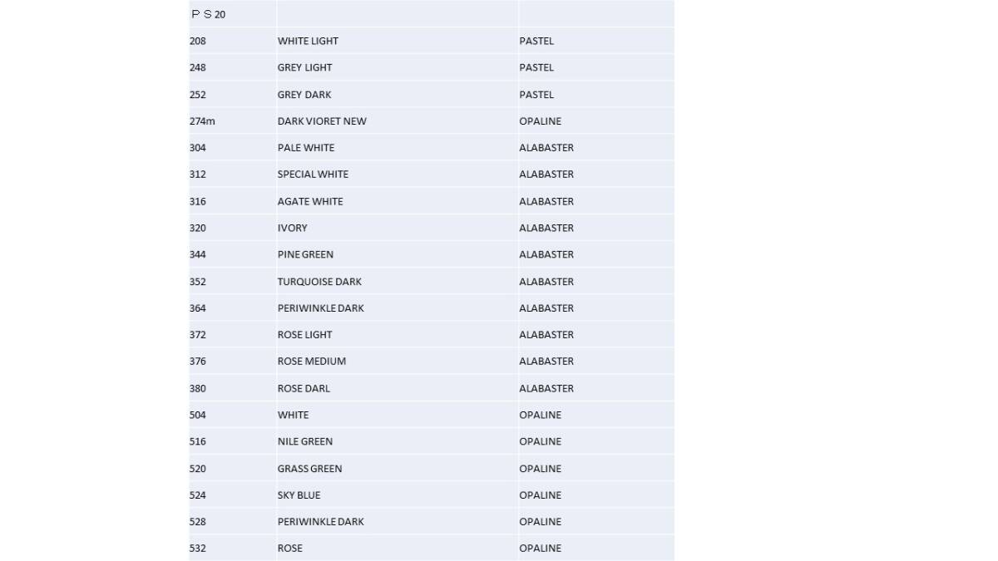Select the "NILE GREEN" cell

[305, 441]
